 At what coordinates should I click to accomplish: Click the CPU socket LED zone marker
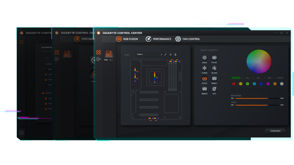pyautogui.click(x=157, y=77)
